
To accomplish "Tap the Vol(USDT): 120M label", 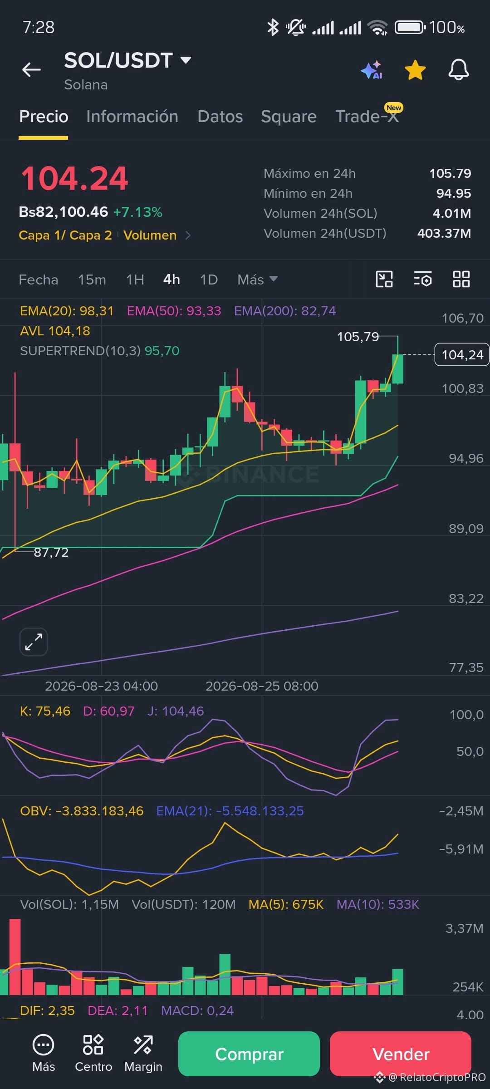I will click(184, 904).
